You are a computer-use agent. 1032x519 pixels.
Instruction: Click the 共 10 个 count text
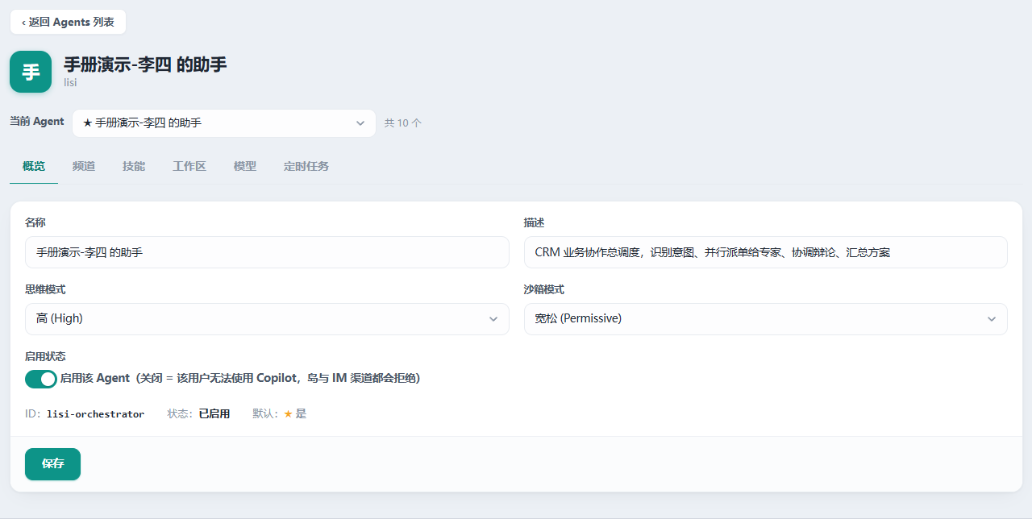click(403, 123)
